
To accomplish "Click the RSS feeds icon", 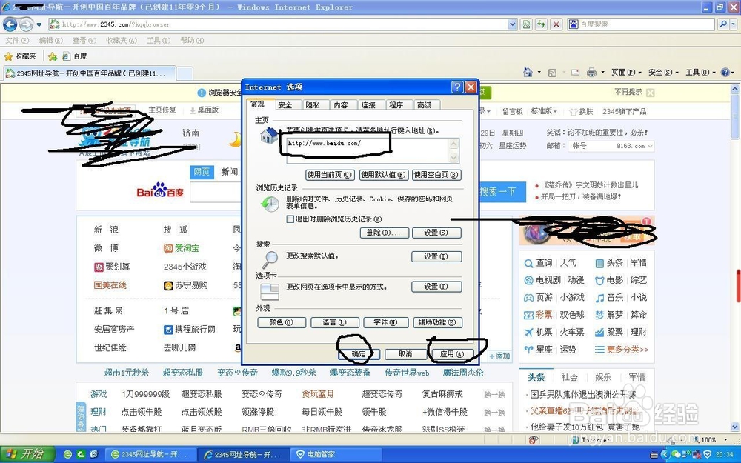I will [x=552, y=73].
